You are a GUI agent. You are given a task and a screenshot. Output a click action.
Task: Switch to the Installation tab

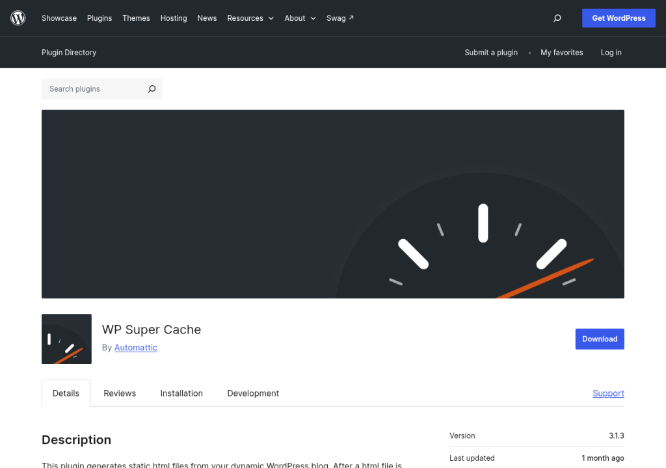pos(181,393)
